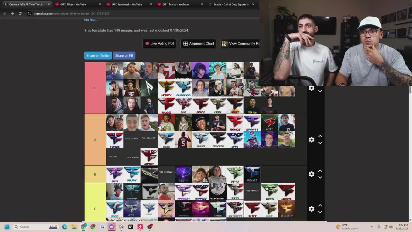The height and width of the screenshot is (232, 412).
Task: Open File Explorer from taskbar
Action: tap(74, 227)
